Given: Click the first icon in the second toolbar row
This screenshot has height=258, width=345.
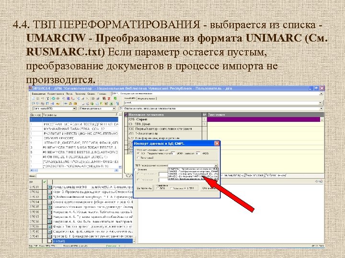Looking at the screenshot, I should click(34, 104).
